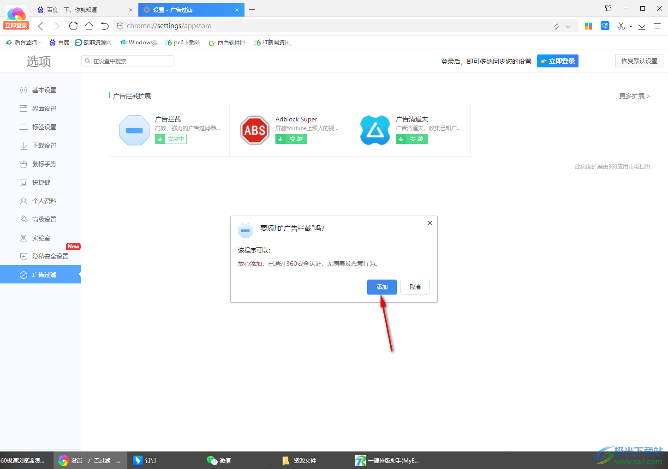Open the downloads icon

pos(642,26)
